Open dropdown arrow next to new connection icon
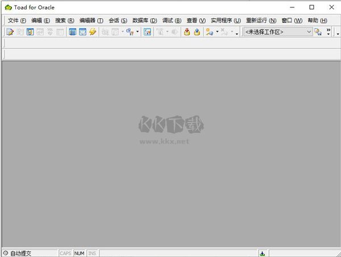The height and width of the screenshot is (257, 341). [x=217, y=32]
